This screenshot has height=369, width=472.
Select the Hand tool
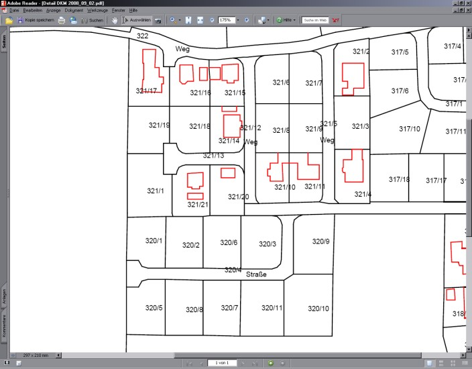115,21
